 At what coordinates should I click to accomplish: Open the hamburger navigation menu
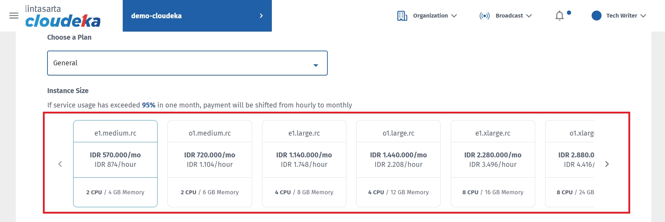pos(14,16)
